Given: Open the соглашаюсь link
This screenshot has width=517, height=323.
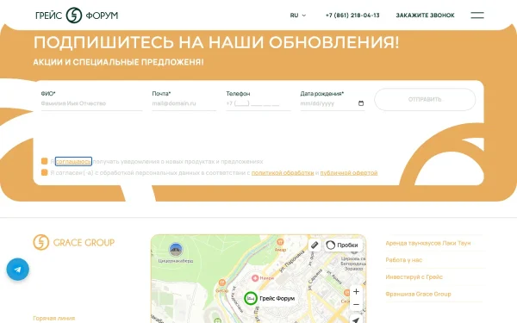Looking at the screenshot, I should point(73,162).
